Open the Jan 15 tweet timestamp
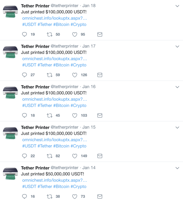The image size is (183, 201). pyautogui.click(x=89, y=127)
